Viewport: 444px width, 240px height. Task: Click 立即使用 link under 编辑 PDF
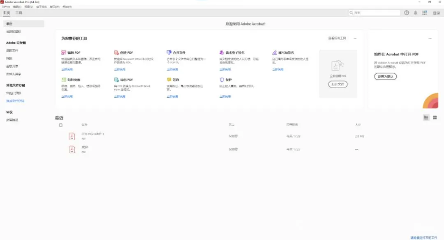(x=67, y=69)
